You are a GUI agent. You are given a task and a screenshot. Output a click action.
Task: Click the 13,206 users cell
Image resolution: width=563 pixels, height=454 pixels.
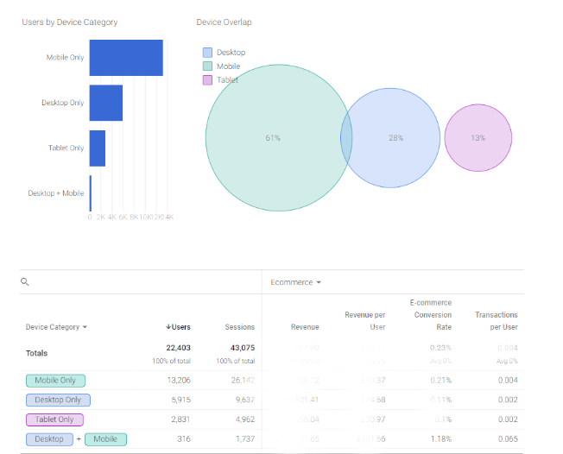coord(179,381)
